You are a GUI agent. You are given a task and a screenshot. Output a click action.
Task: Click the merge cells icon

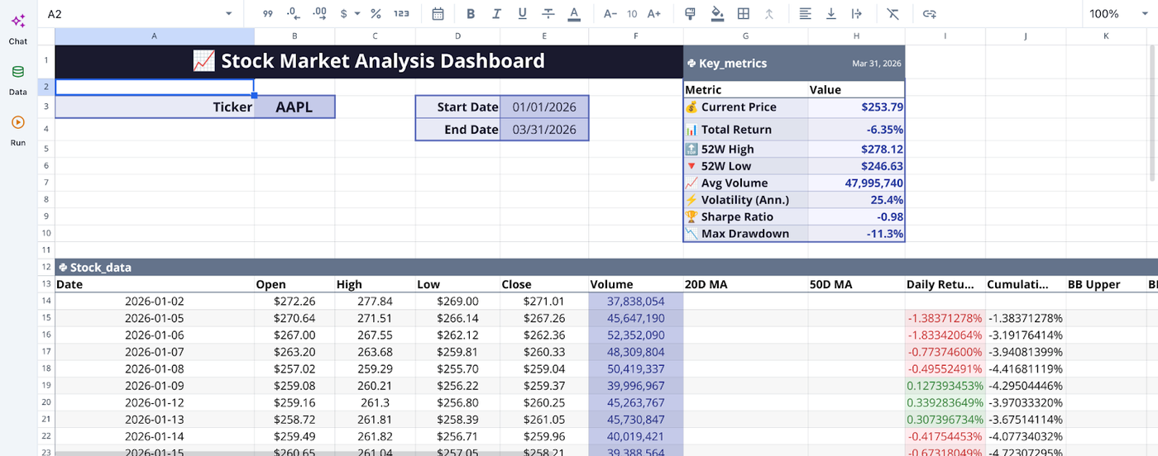769,13
